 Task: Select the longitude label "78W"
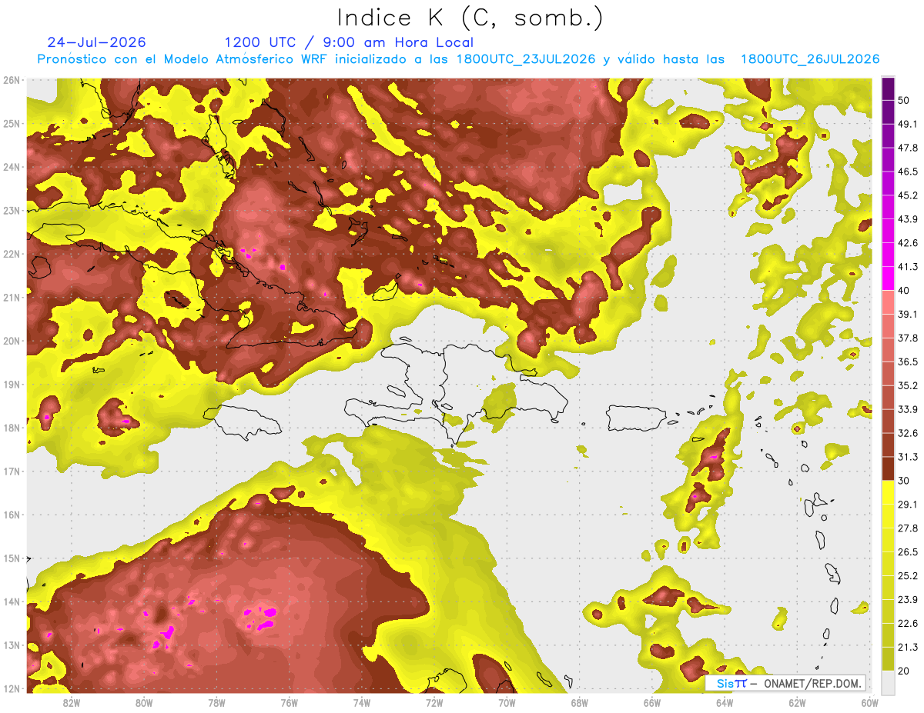[x=216, y=703]
